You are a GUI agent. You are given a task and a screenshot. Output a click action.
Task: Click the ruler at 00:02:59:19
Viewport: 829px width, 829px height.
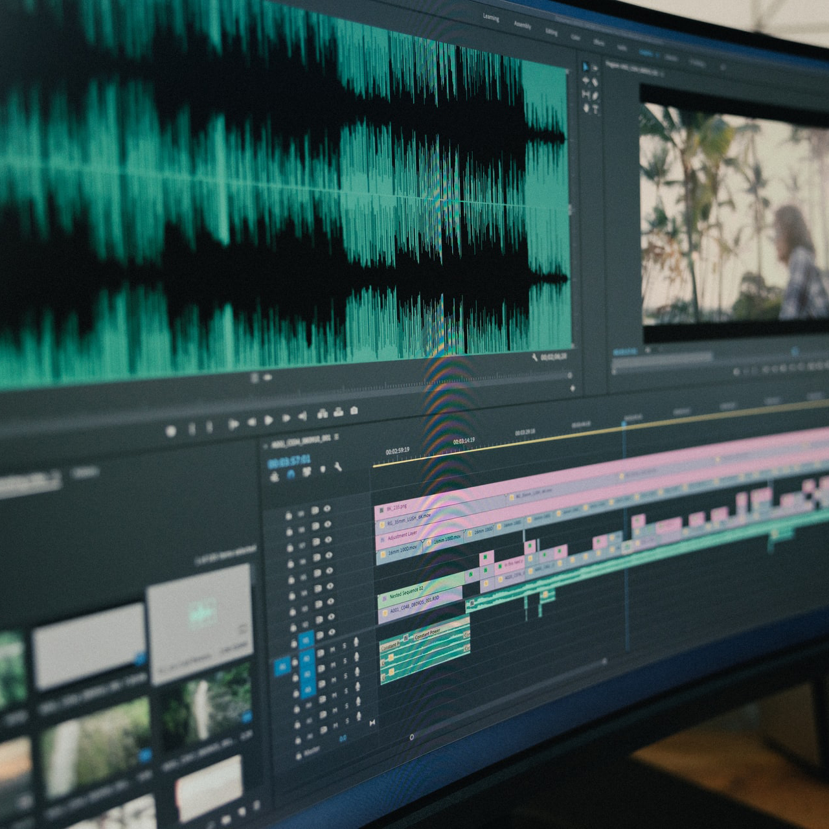398,450
